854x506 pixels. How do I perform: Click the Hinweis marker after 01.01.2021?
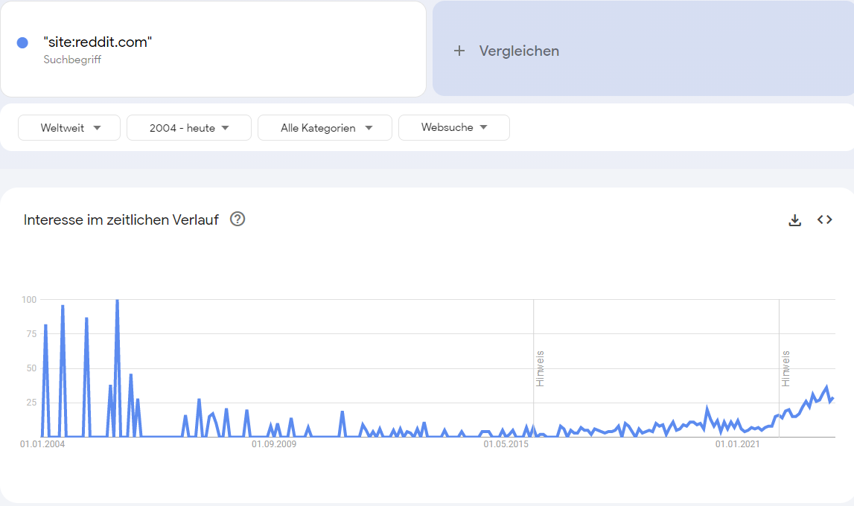(786, 369)
